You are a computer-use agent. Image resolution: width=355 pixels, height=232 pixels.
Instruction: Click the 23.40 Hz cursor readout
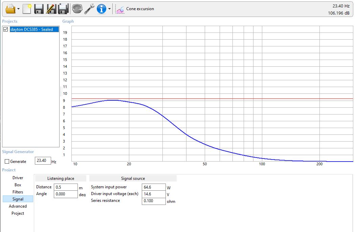(x=341, y=6)
